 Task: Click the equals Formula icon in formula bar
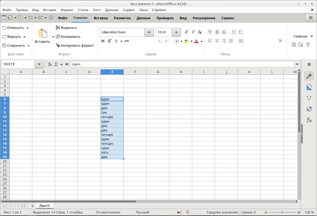(x=67, y=64)
